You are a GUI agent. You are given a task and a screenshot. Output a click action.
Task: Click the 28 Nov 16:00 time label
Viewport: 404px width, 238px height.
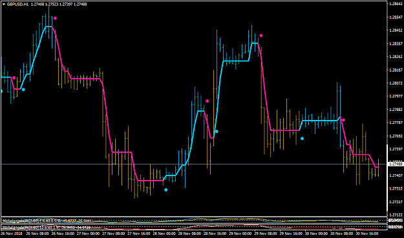click(x=215, y=233)
